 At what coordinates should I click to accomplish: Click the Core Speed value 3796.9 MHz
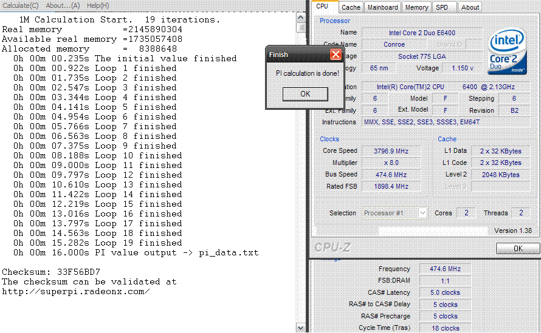(391, 151)
